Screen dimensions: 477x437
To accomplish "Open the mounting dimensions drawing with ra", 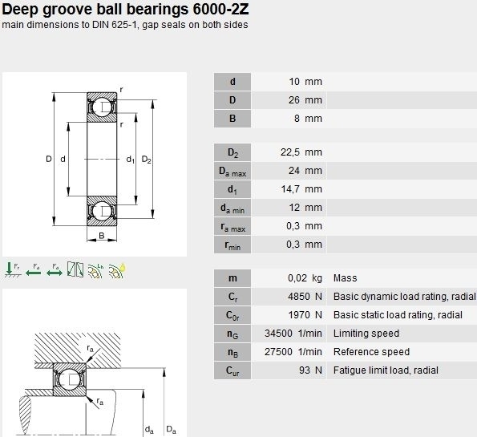I will click(95, 362).
